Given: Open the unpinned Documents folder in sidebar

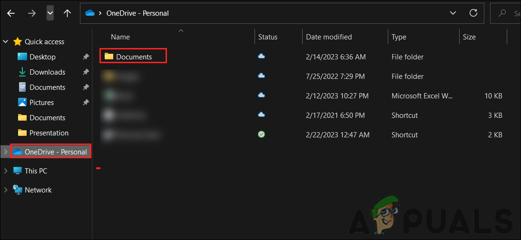Looking at the screenshot, I should pos(48,118).
